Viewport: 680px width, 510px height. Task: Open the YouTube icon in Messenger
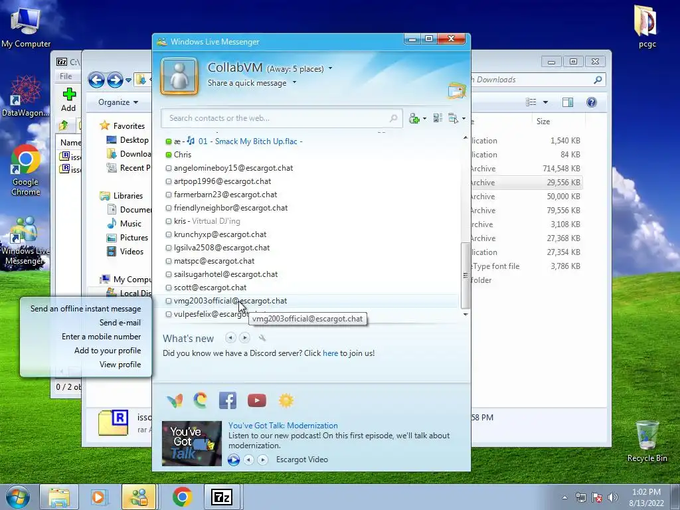tap(257, 400)
